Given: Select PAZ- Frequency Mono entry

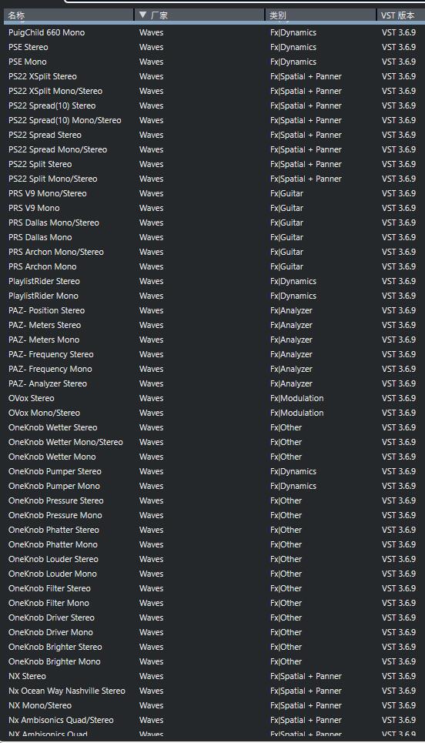Looking at the screenshot, I should (212, 369).
